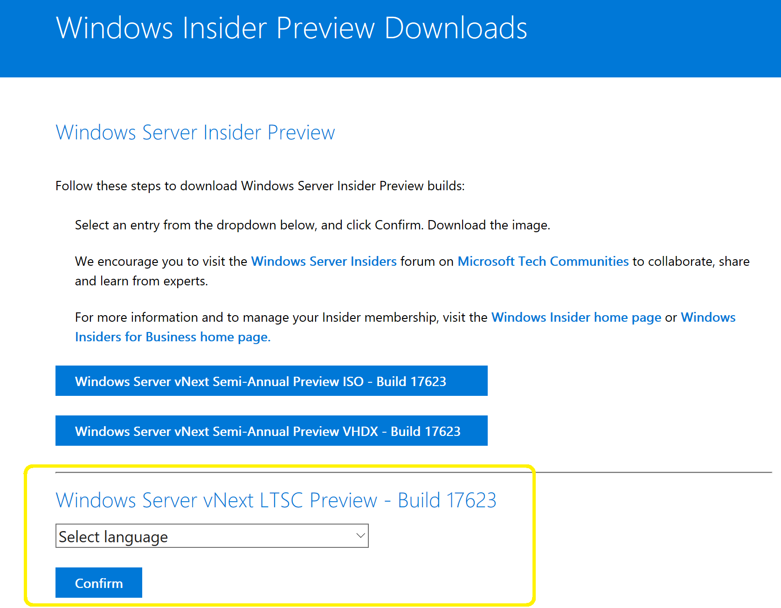Viewport: 781px width, 608px height.
Task: Click the word 'forum on' between links
Action: [427, 261]
